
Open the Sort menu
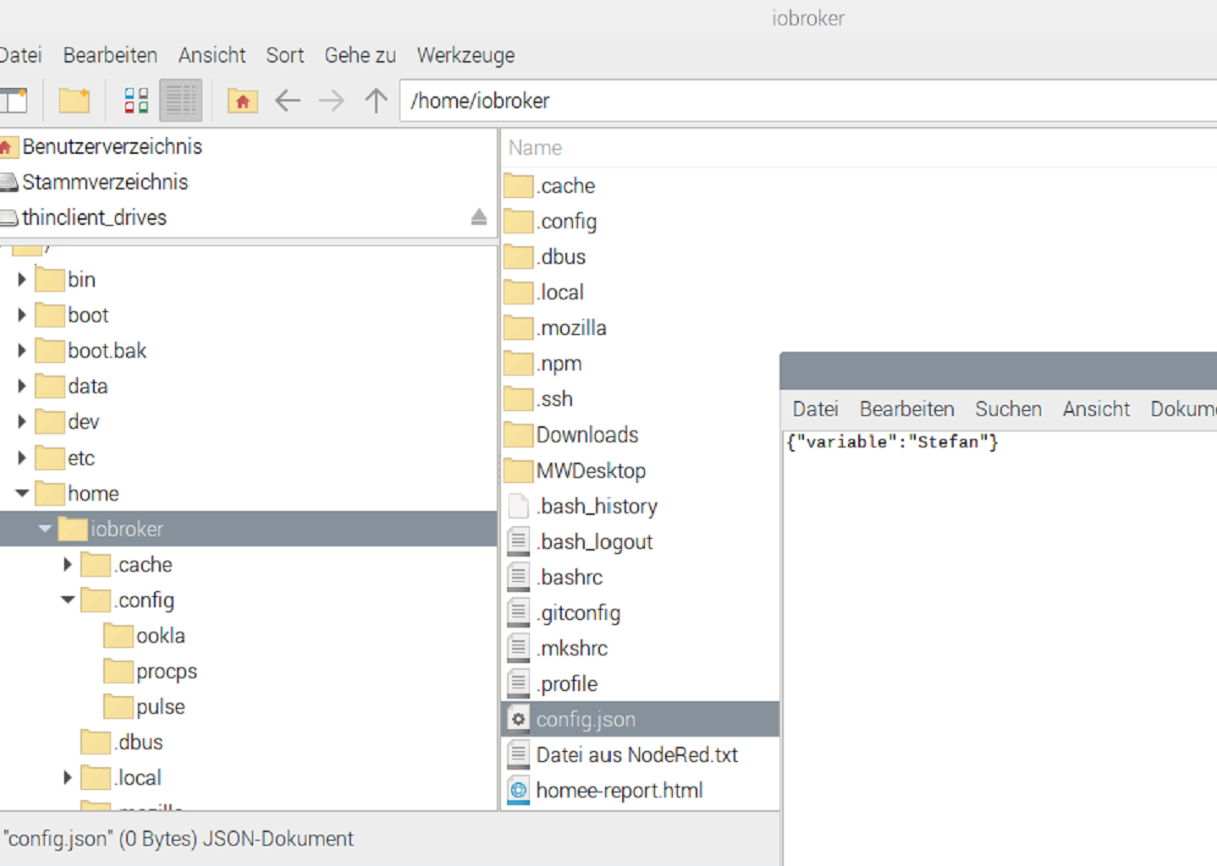pos(284,55)
